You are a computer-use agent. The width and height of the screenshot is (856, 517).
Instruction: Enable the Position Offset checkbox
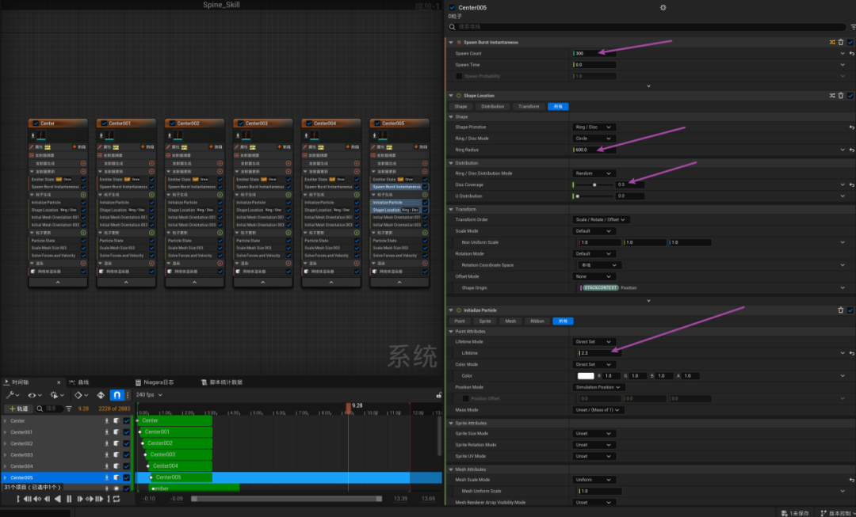click(466, 399)
